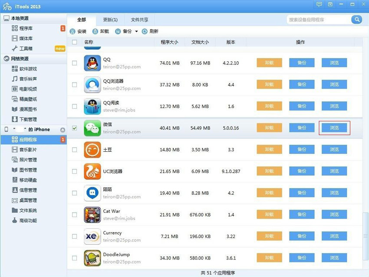Viewport: 369px width, 277px height.
Task: Click the 卸载 uninstall toolbar icon
Action: pos(95,31)
